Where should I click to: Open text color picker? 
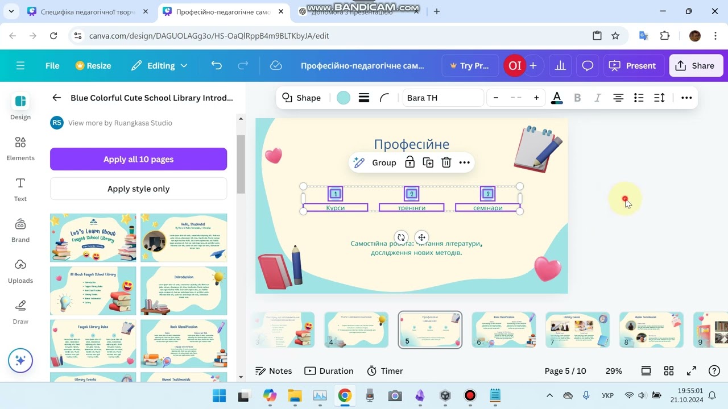(x=557, y=98)
